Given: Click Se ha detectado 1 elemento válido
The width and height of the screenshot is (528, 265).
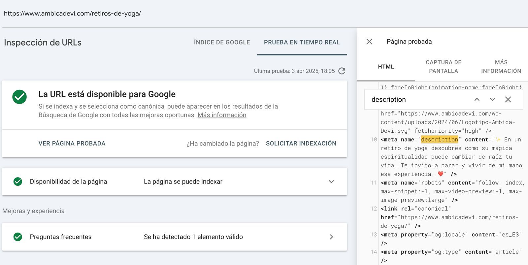Looking at the screenshot, I should [x=193, y=237].
